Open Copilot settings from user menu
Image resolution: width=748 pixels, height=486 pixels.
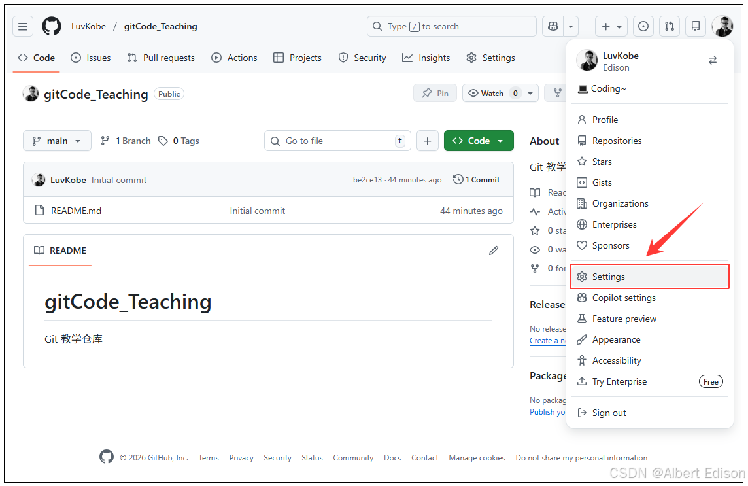(650, 298)
